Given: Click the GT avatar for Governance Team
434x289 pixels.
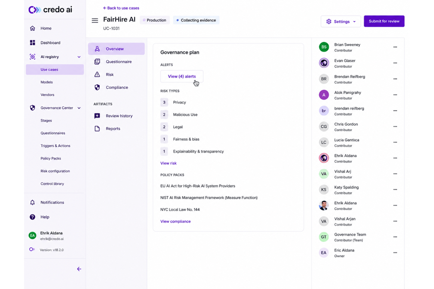Looking at the screenshot, I should 324,237.
